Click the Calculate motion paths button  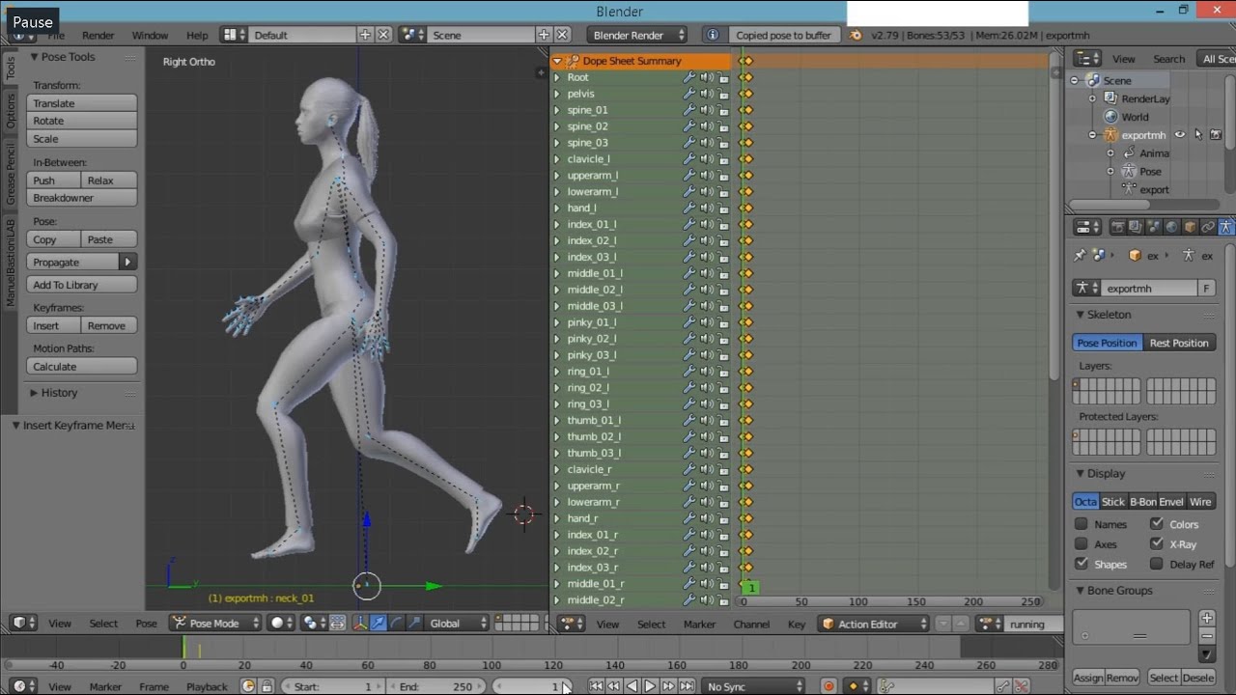(82, 367)
